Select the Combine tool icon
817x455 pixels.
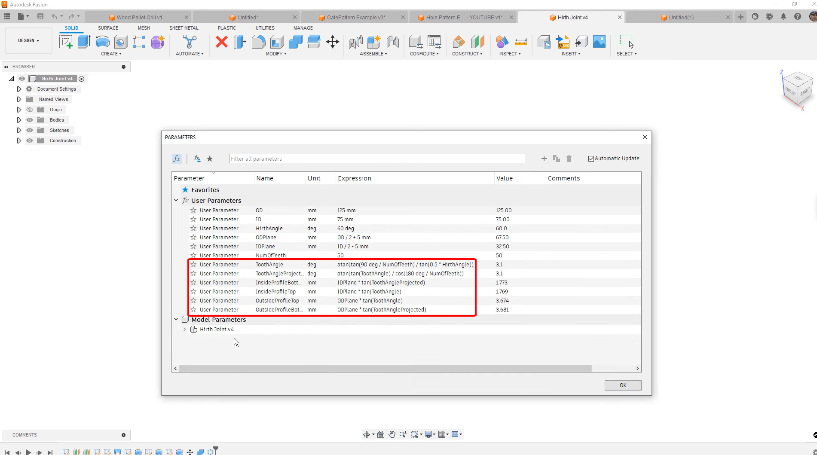click(x=296, y=42)
